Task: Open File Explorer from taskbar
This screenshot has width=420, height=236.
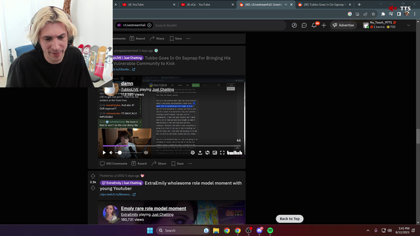Action: coord(216,230)
